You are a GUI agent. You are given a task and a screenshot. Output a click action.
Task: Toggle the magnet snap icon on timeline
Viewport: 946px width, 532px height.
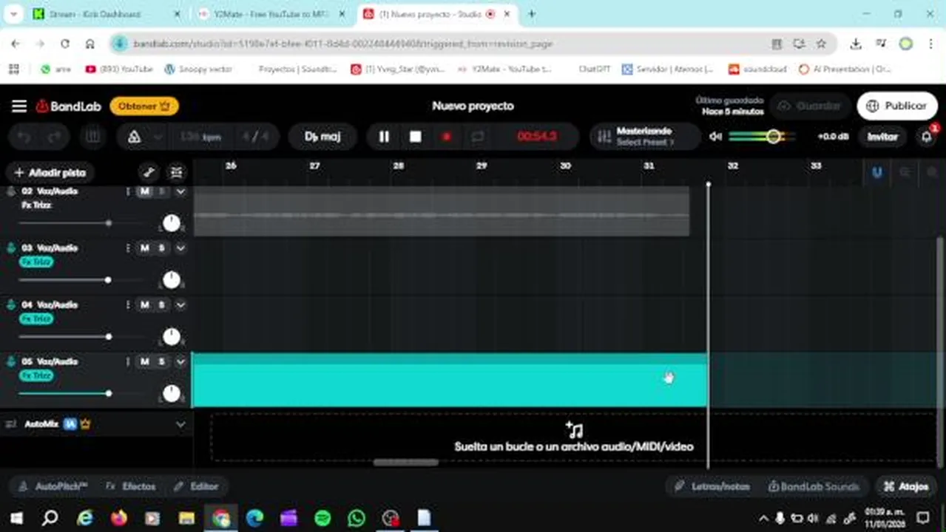click(877, 173)
